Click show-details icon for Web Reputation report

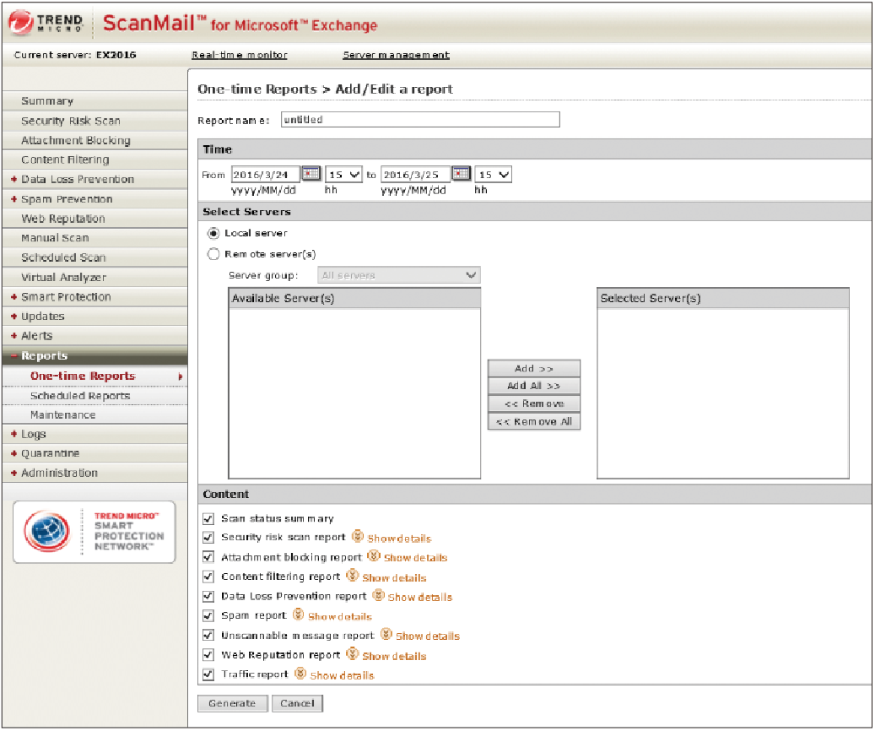pos(352,653)
